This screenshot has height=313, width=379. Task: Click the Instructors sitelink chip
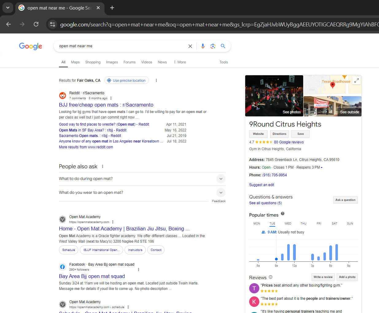pos(135,250)
